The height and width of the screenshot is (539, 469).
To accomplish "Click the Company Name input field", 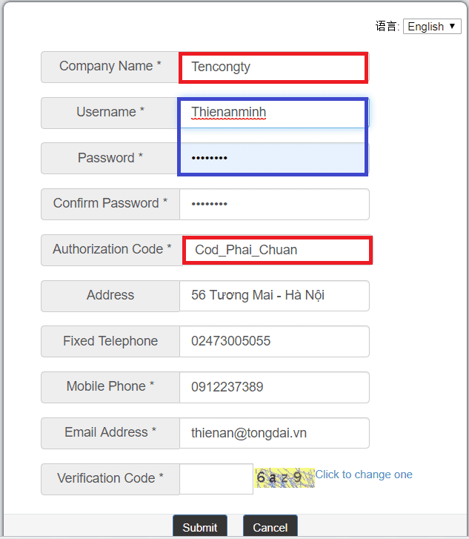I will click(273, 67).
